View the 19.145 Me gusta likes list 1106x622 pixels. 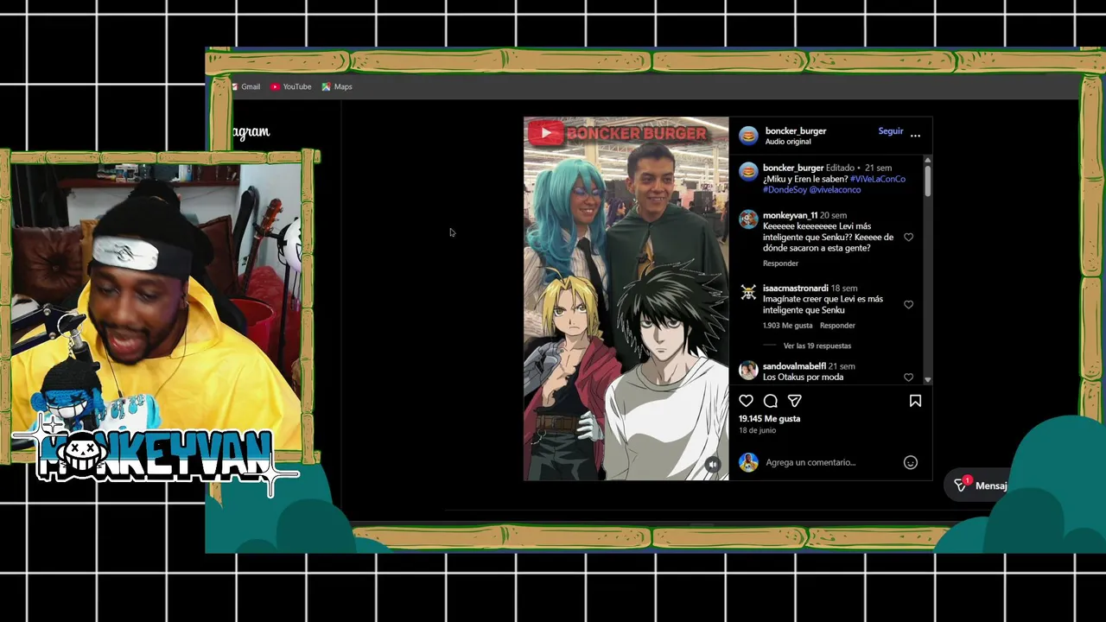click(x=769, y=419)
